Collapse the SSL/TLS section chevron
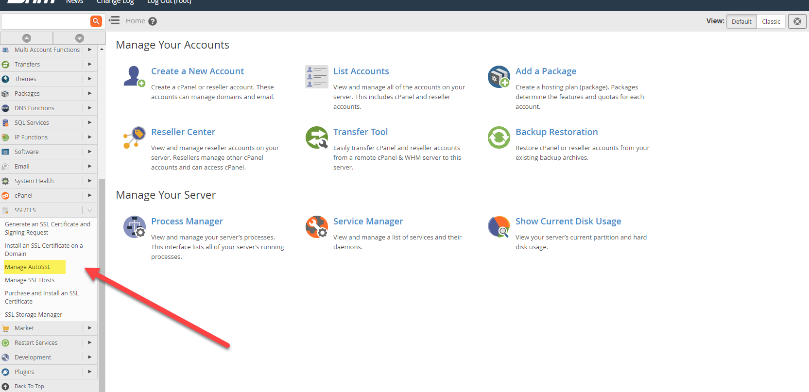Viewport: 809px width, 392px height. point(90,210)
